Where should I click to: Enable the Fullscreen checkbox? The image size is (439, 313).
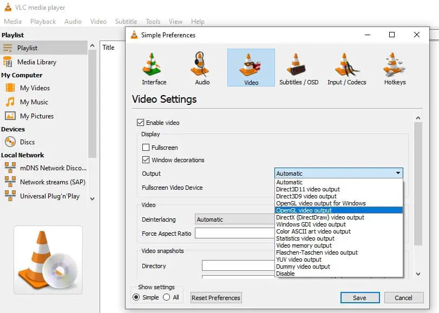[146, 148]
